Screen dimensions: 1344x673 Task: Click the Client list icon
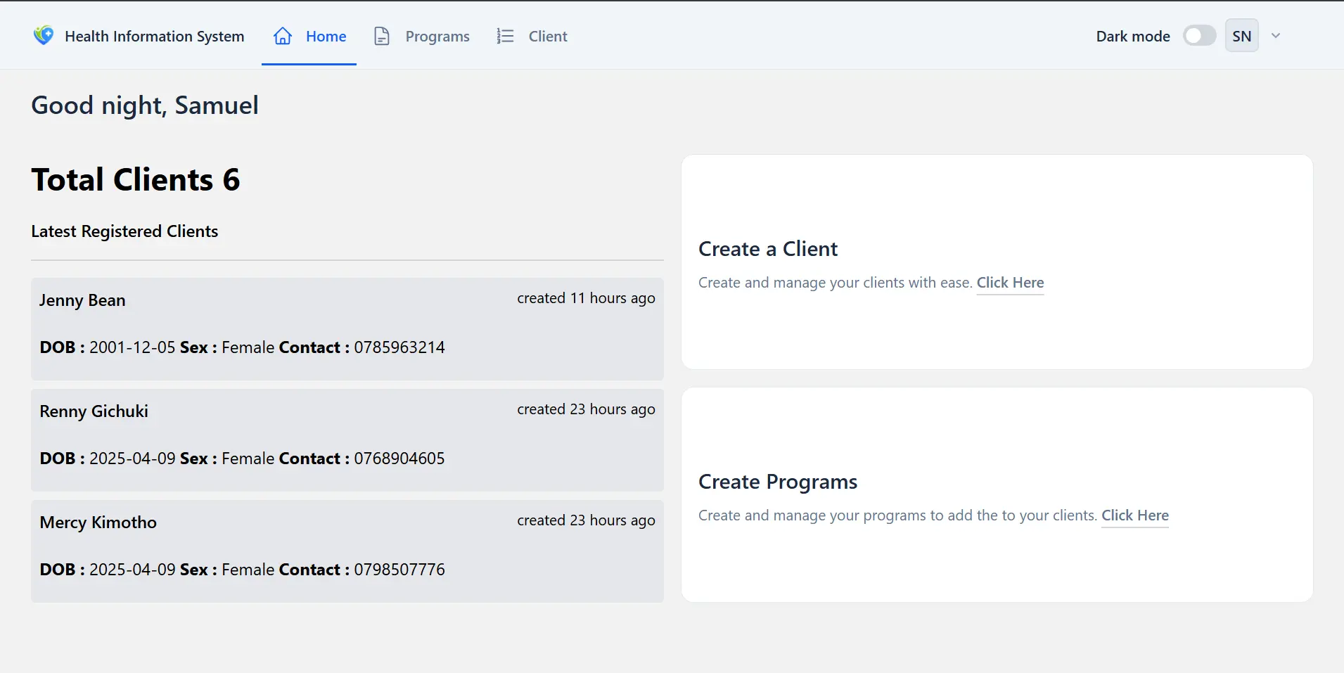pos(505,36)
